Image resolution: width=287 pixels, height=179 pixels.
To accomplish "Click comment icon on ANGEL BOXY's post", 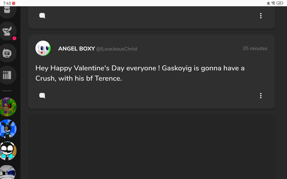I will [42, 95].
